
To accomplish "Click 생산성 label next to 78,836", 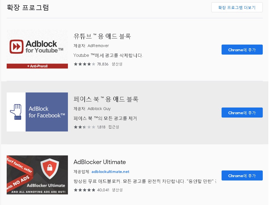I will tap(117, 64).
